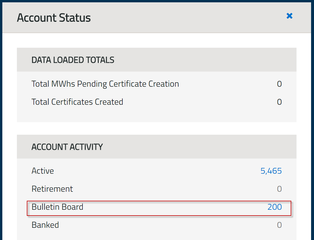Select the Total MWhs Pending Certificate Creation label
Viewport: 314px width, 240px height.
point(105,84)
